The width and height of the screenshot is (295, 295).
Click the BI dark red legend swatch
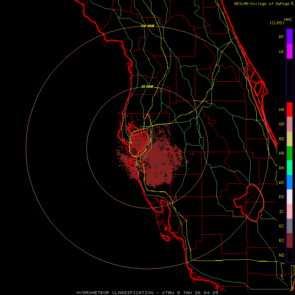point(289,241)
